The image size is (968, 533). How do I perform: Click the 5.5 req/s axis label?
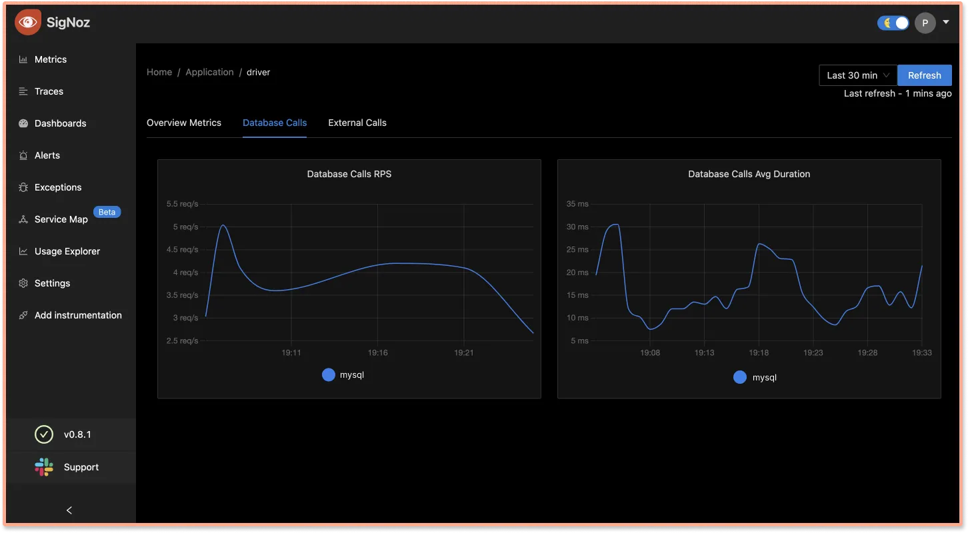click(183, 204)
